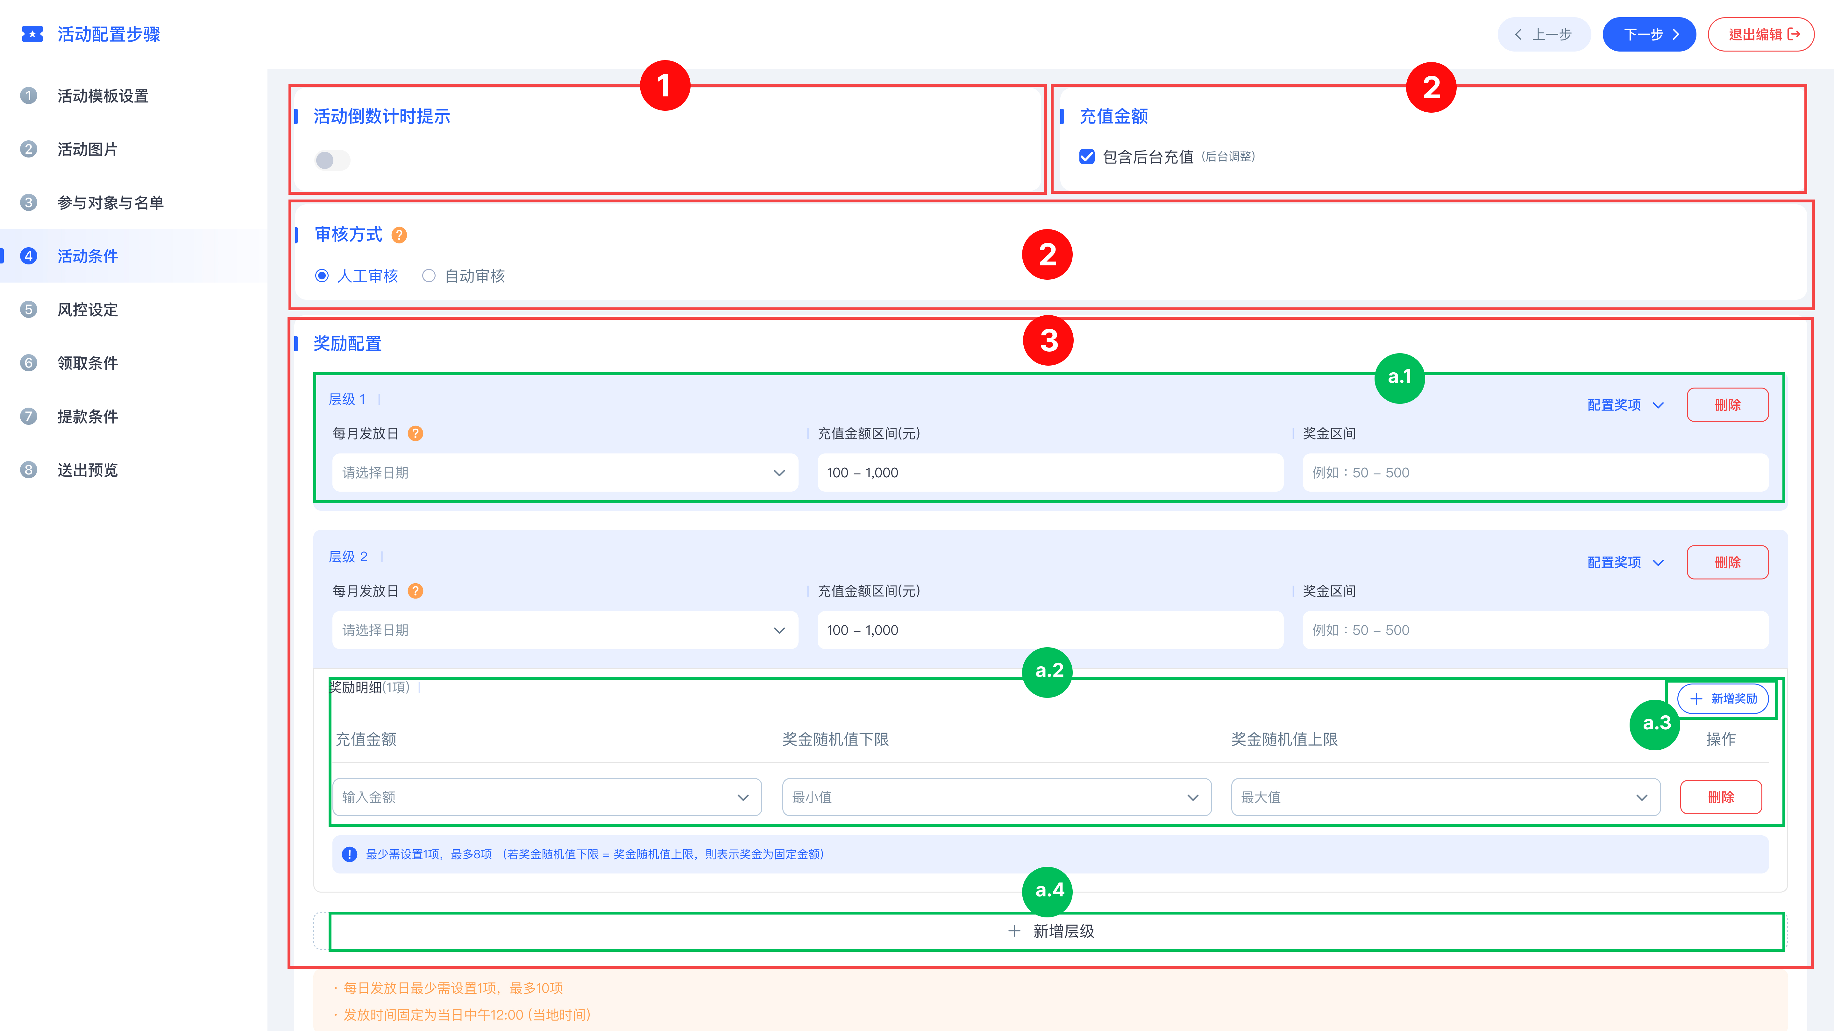Click the help icon next to 层级 1 每月发放日
This screenshot has height=1031, width=1834.
pyautogui.click(x=415, y=433)
